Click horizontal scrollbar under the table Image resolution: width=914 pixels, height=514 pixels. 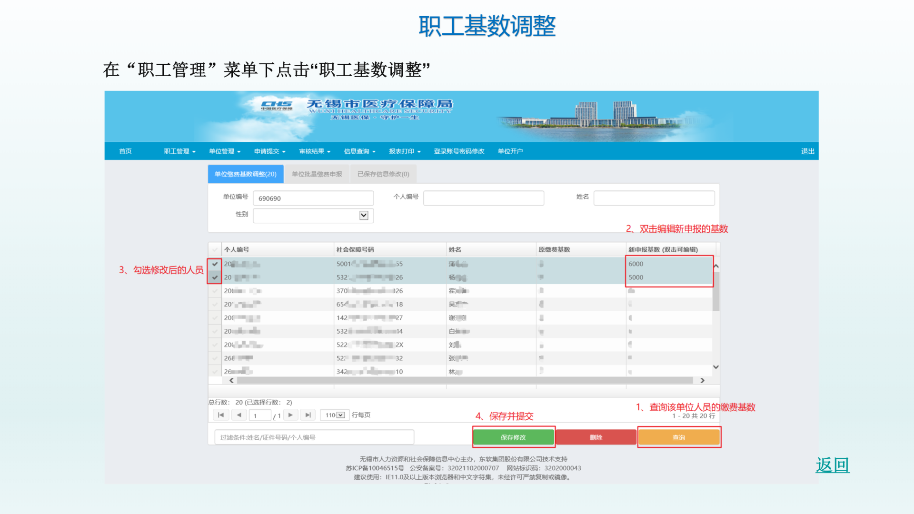pos(464,380)
